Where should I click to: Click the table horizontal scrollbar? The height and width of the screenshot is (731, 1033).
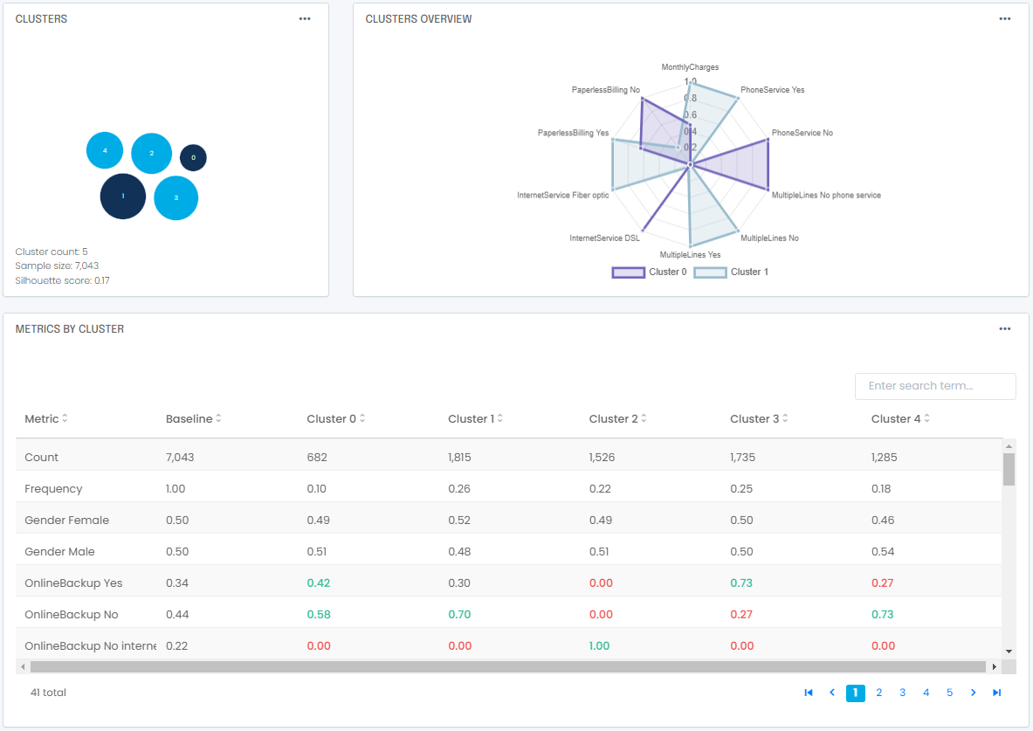(506, 666)
